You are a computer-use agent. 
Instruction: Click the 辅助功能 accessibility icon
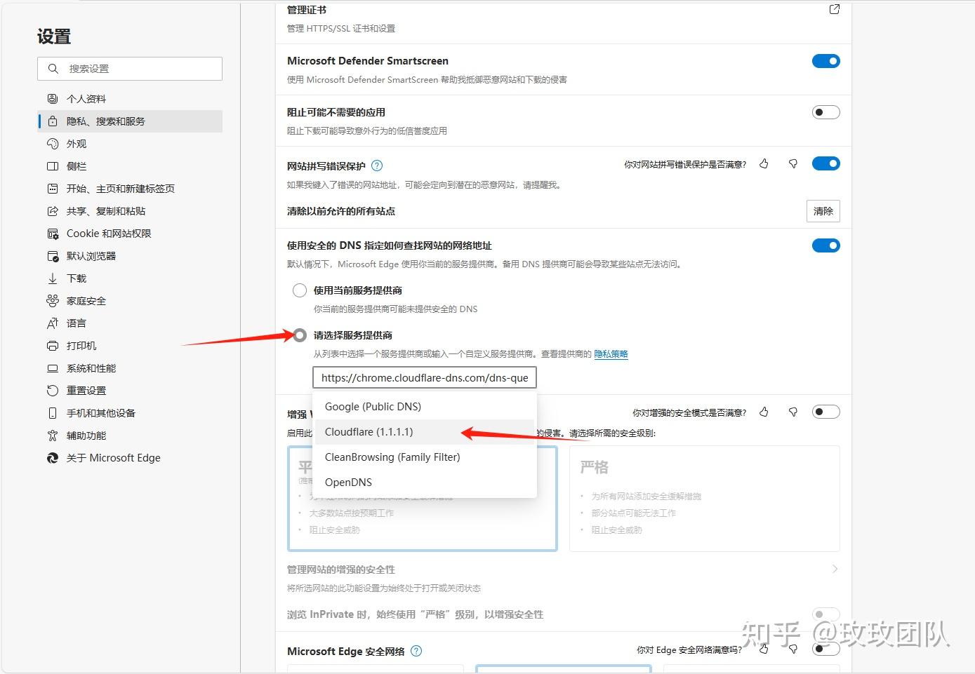point(53,436)
